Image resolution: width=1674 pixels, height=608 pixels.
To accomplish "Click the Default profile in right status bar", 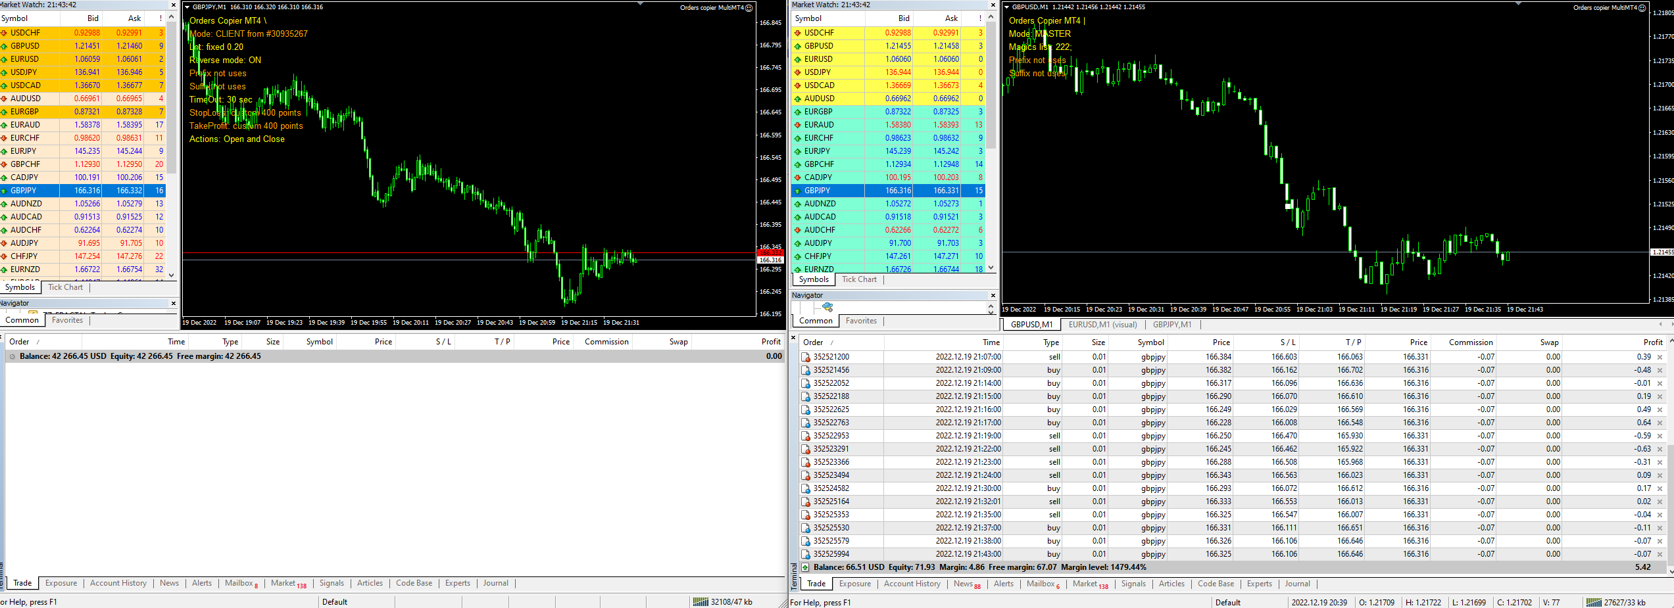I will click(x=1227, y=602).
